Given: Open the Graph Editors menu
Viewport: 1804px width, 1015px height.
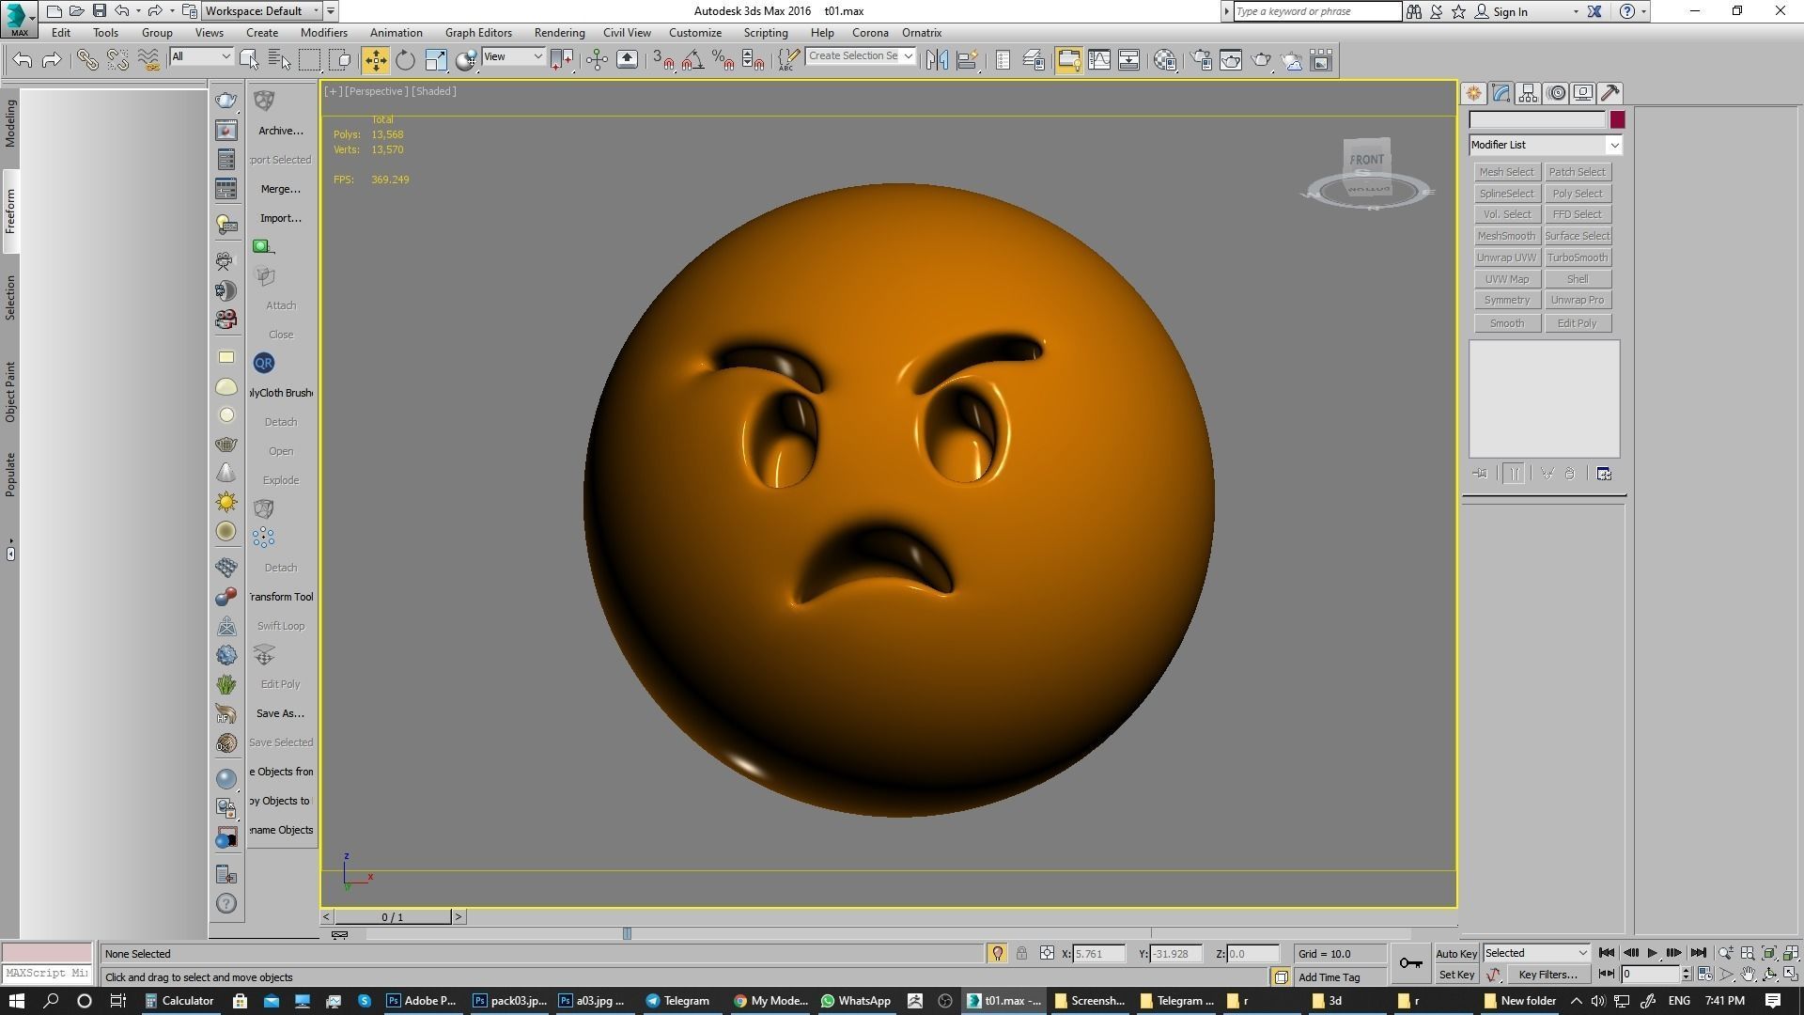Looking at the screenshot, I should (x=478, y=33).
